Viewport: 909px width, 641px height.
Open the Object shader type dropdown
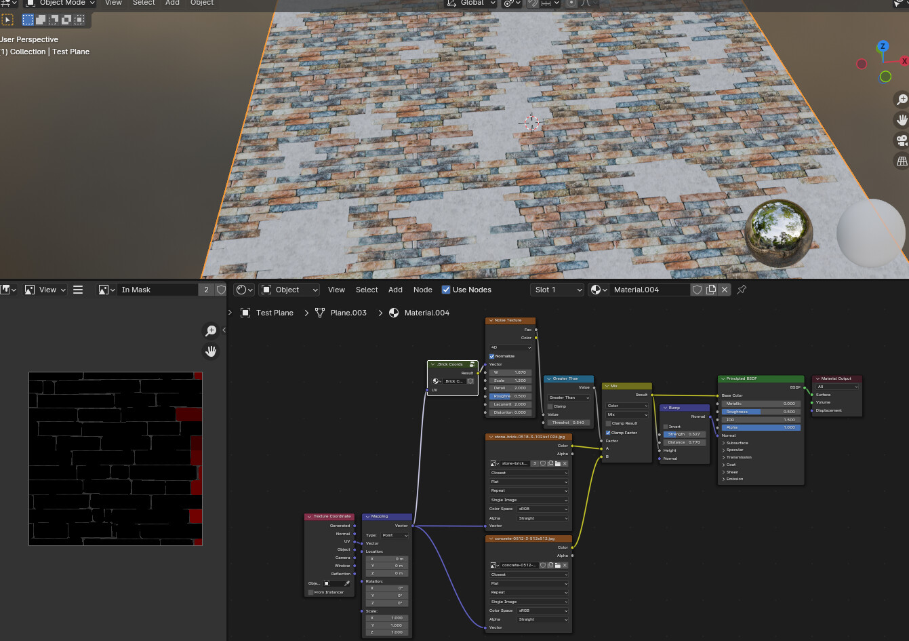pos(289,290)
